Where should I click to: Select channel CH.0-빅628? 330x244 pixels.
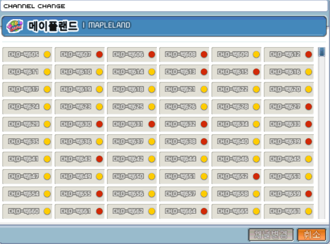coord(236,107)
